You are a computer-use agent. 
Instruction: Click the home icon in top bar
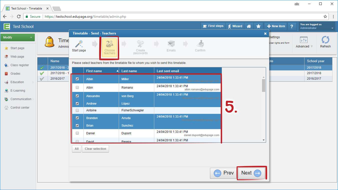pyautogui.click(x=249, y=26)
